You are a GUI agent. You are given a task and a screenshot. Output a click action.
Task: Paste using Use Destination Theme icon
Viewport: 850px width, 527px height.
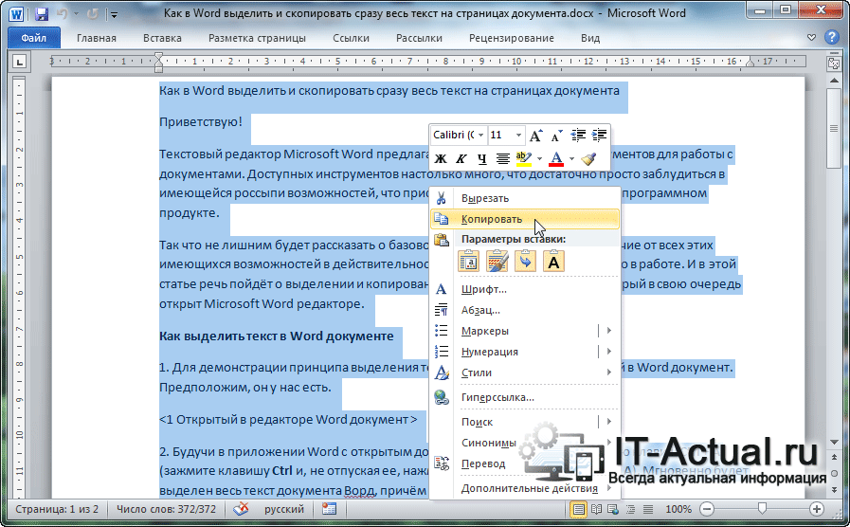[497, 262]
